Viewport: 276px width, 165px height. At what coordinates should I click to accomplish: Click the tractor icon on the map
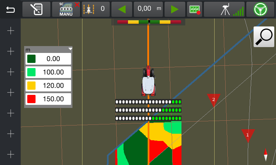coord(148,81)
